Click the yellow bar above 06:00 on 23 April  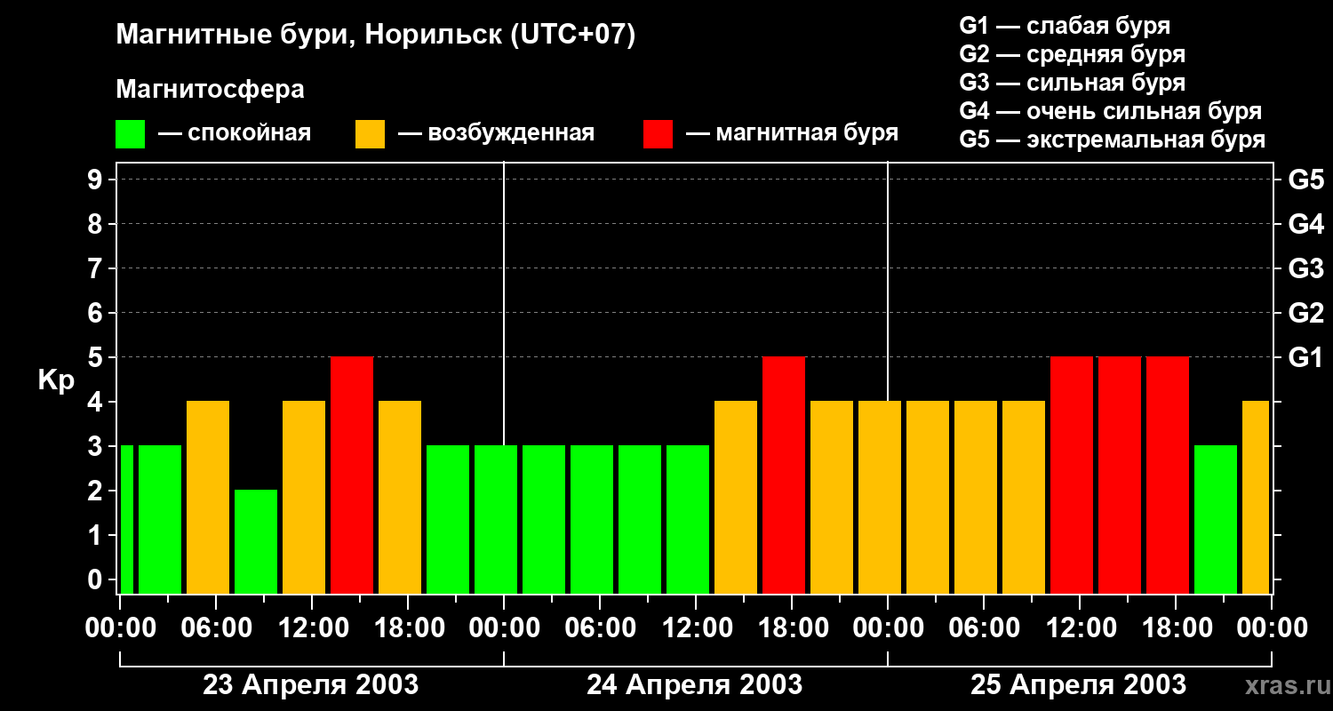(x=208, y=497)
